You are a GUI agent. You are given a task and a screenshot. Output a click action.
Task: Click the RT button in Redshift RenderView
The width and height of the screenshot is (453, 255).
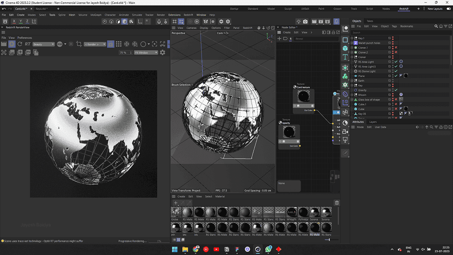[x=27, y=44]
